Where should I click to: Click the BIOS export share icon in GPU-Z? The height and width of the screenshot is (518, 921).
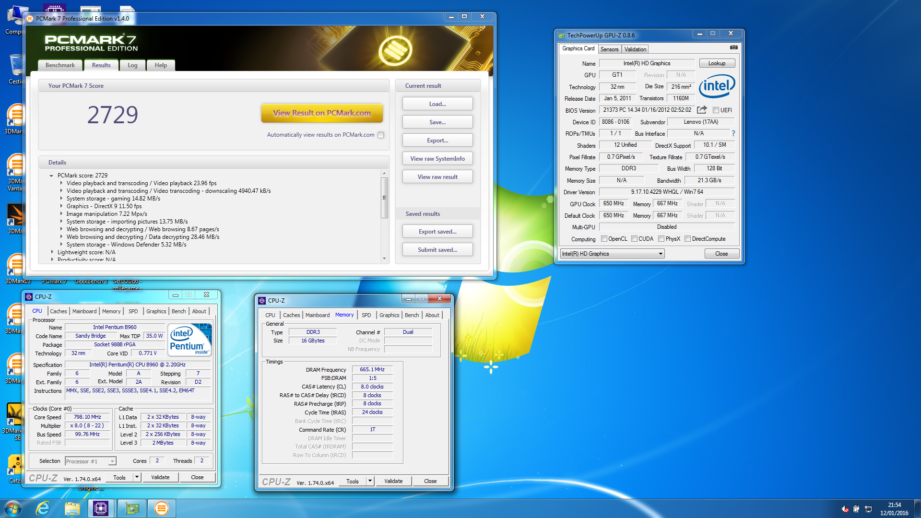(x=702, y=110)
